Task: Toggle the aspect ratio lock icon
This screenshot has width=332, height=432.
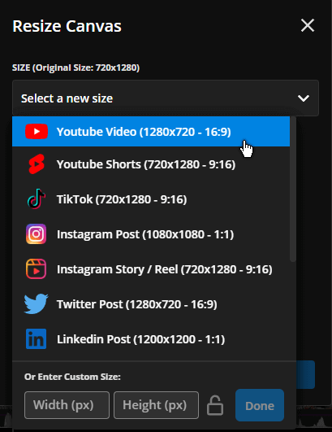Action: [x=215, y=405]
